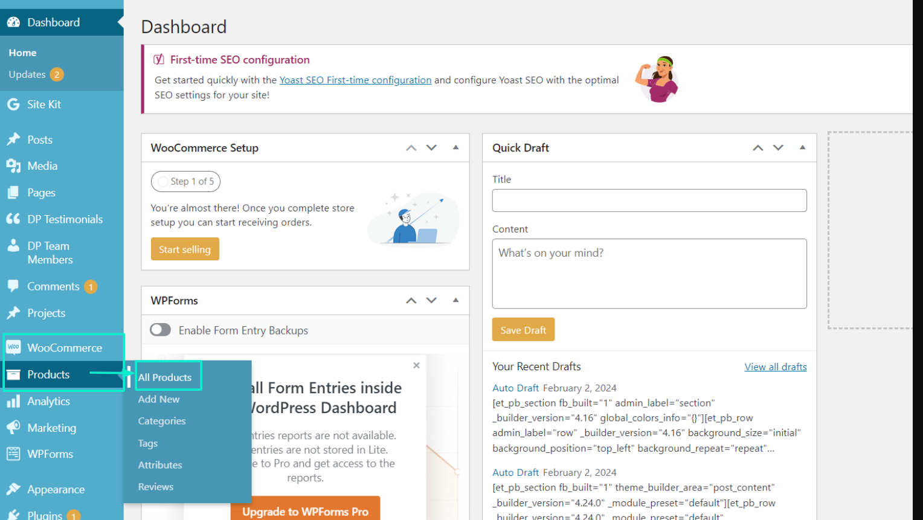Image resolution: width=923 pixels, height=520 pixels.
Task: Open Attributes in Products submenu
Action: point(160,465)
